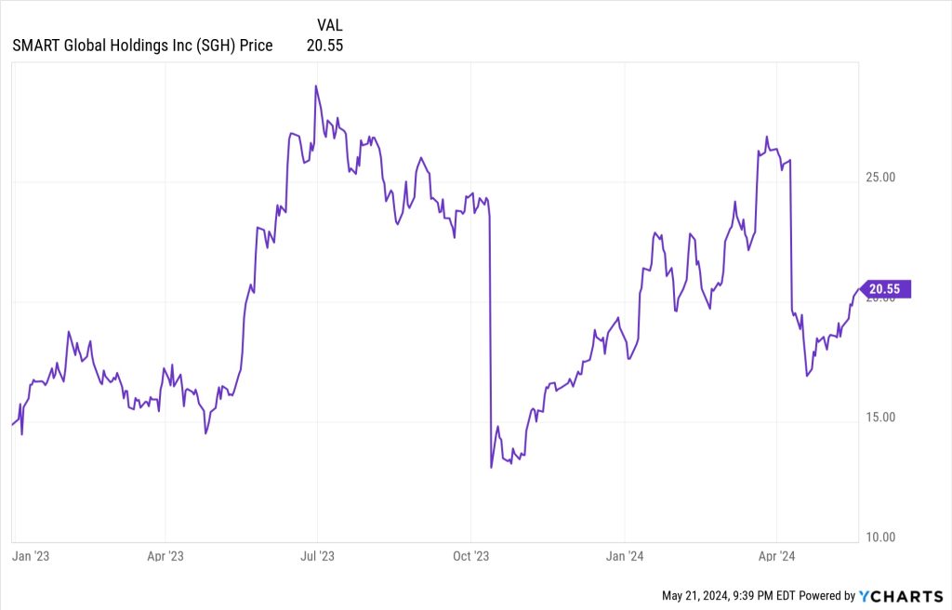The height and width of the screenshot is (610, 952).
Task: Pick the Apr '24 x-axis label
Action: (x=776, y=556)
